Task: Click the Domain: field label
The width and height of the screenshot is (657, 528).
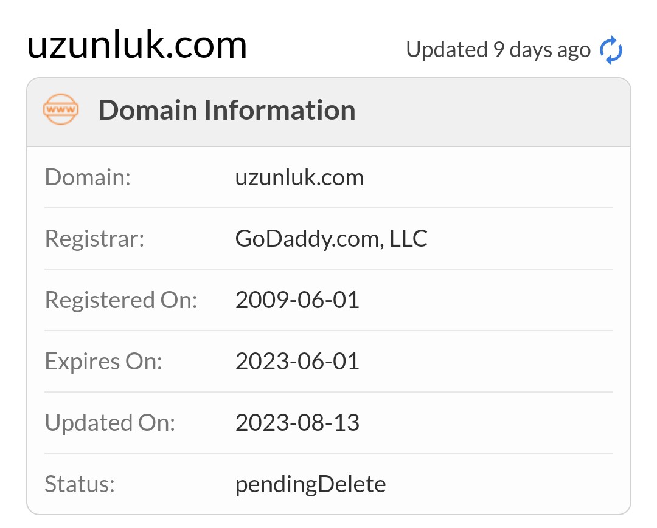Action: pyautogui.click(x=88, y=177)
